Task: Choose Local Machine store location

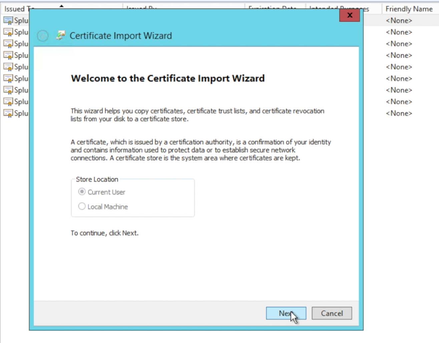Action: (x=82, y=206)
